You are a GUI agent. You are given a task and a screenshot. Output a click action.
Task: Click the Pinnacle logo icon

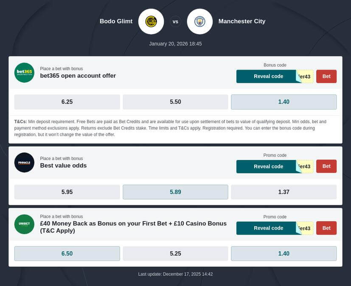(24, 163)
